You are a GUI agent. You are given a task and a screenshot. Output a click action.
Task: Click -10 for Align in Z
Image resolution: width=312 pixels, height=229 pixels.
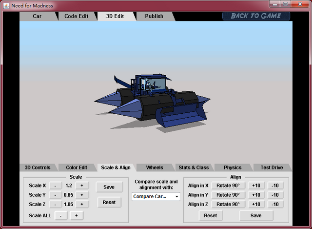click(275, 204)
